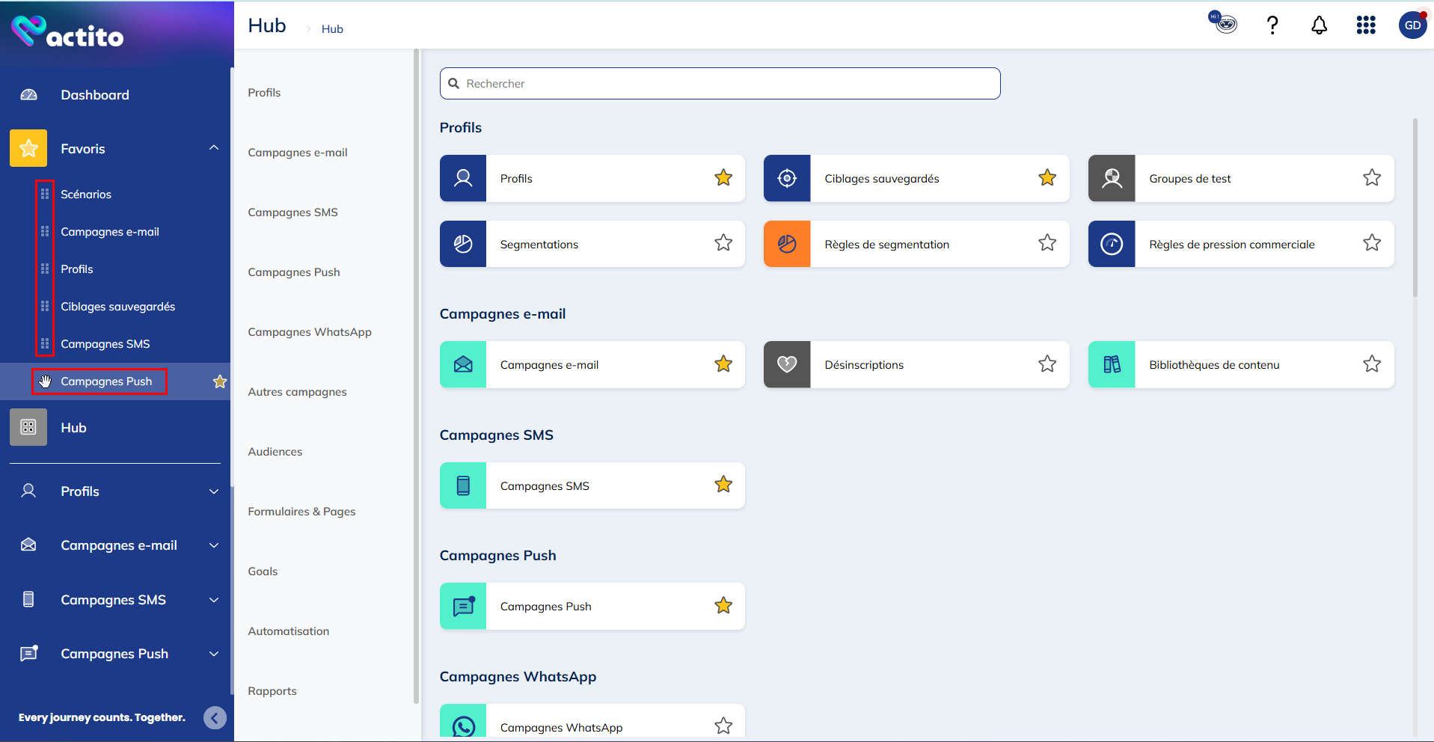The width and height of the screenshot is (1434, 742).
Task: Open the apps grid menu icon
Action: point(1366,25)
